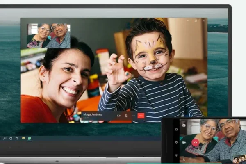
Task: Toggle video off on the phone call
Action: 184,142
